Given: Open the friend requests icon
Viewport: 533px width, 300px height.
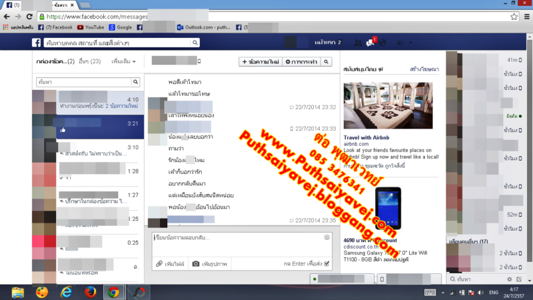Looking at the screenshot, I should tap(358, 43).
